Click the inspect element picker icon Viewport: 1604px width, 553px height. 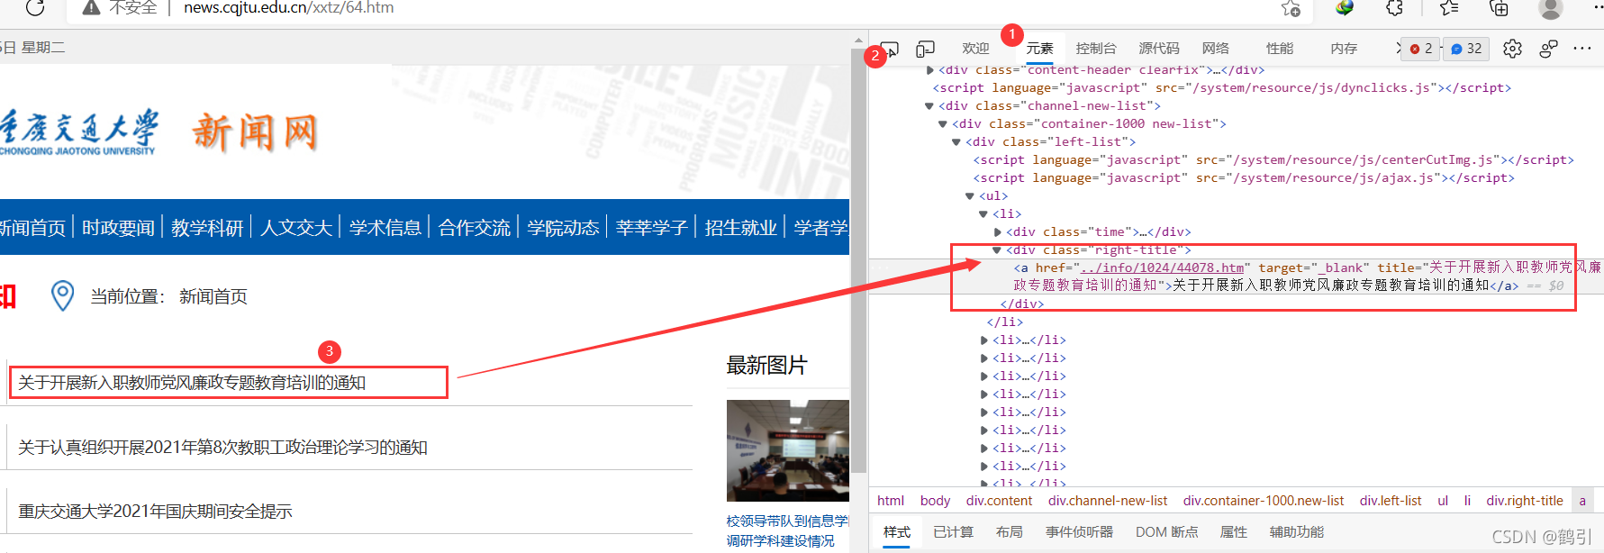click(890, 49)
